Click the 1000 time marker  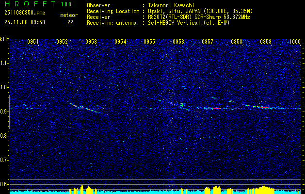pos(295,42)
